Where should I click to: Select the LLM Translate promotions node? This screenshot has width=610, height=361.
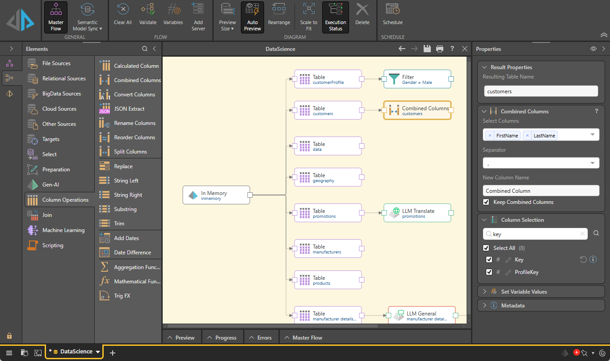pos(417,213)
